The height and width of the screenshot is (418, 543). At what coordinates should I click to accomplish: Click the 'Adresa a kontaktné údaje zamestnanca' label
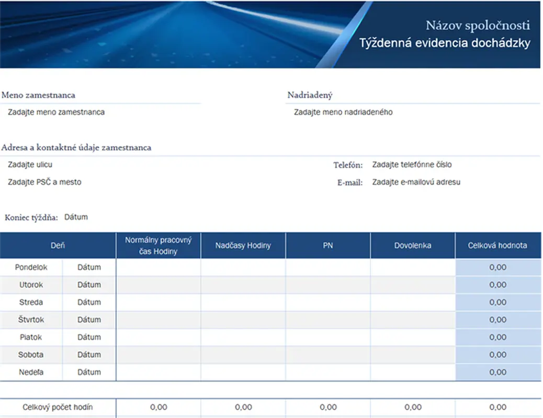[76, 147]
